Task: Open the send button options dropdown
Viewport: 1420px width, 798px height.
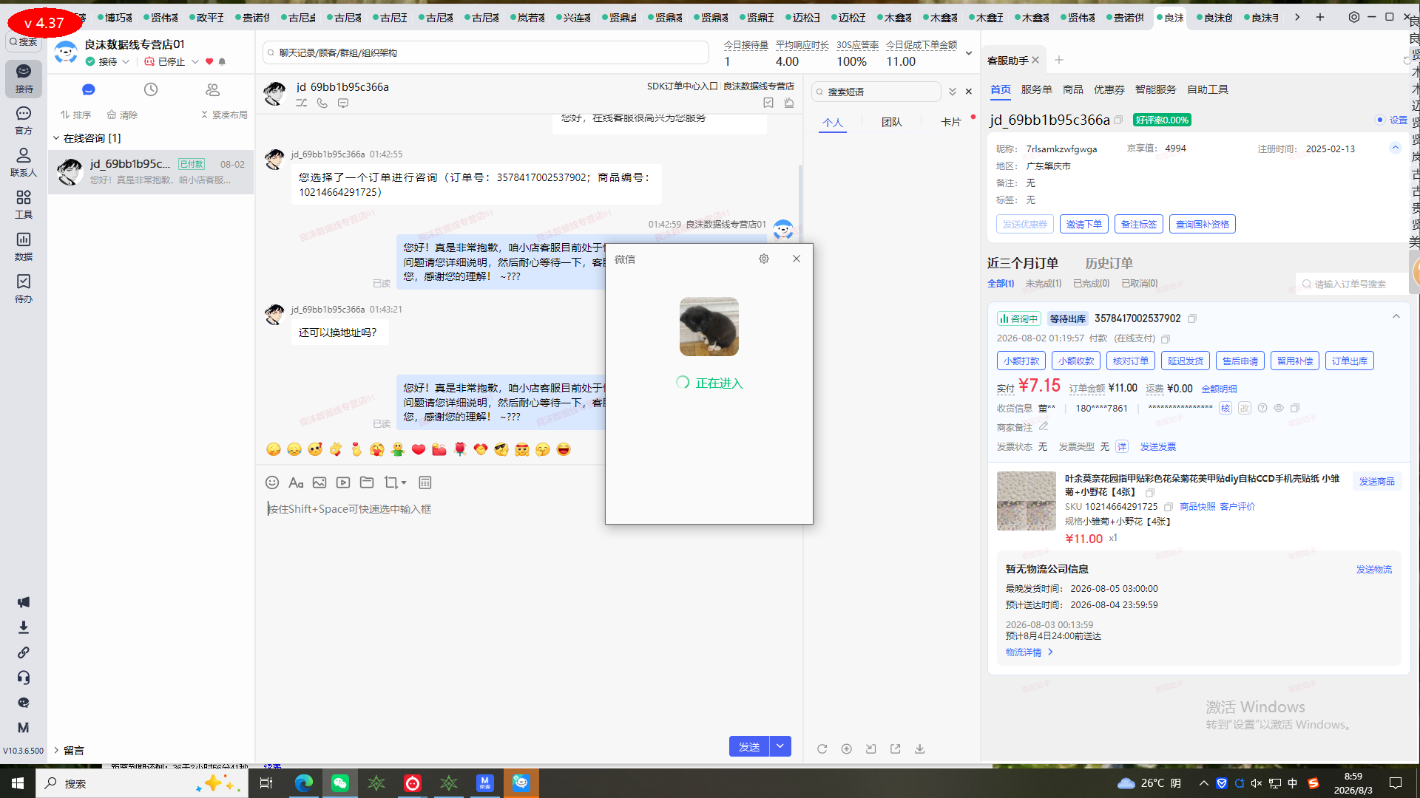Action: pos(780,746)
